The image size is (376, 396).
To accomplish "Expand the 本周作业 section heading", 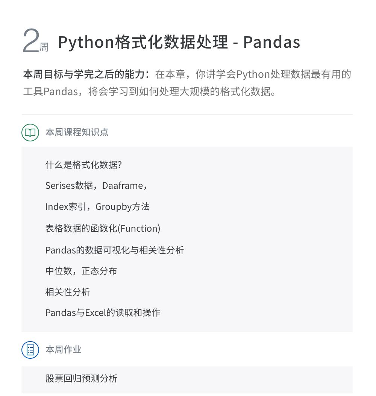I will [x=64, y=350].
